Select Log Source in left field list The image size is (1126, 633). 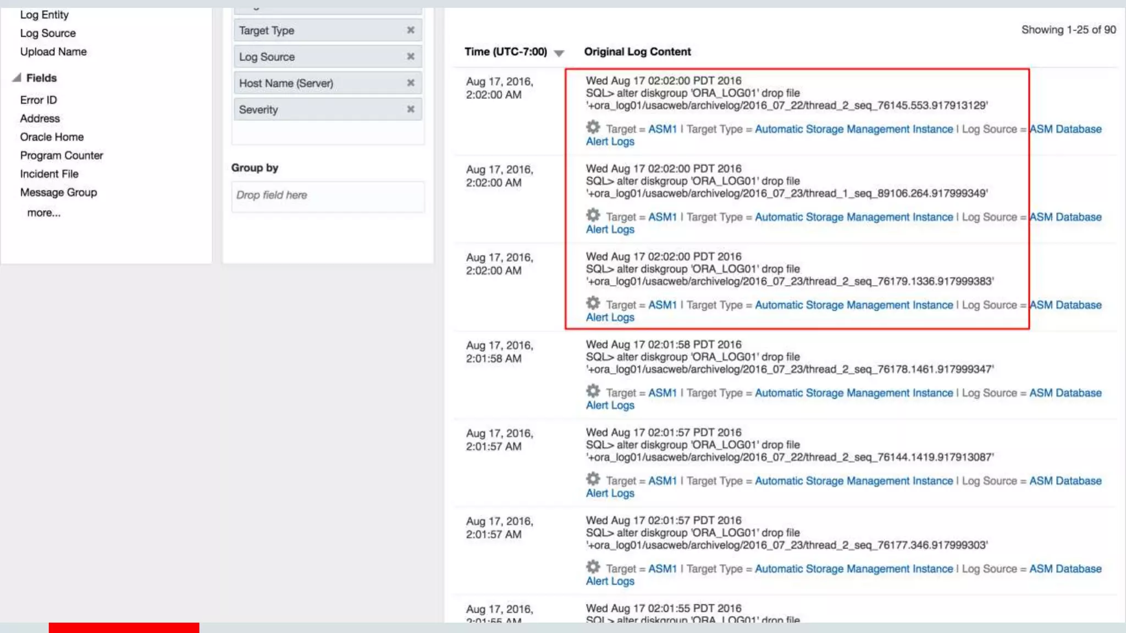48,33
